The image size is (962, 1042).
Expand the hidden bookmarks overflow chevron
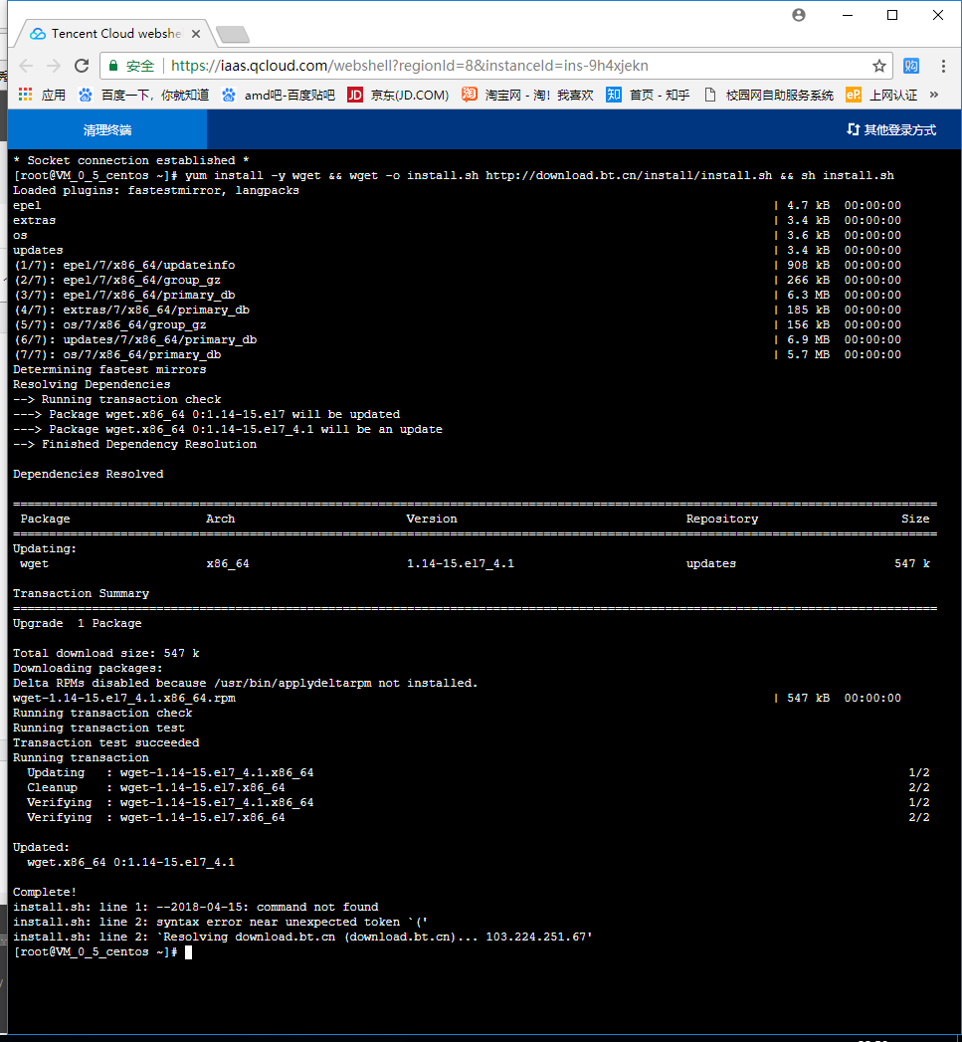[x=934, y=95]
